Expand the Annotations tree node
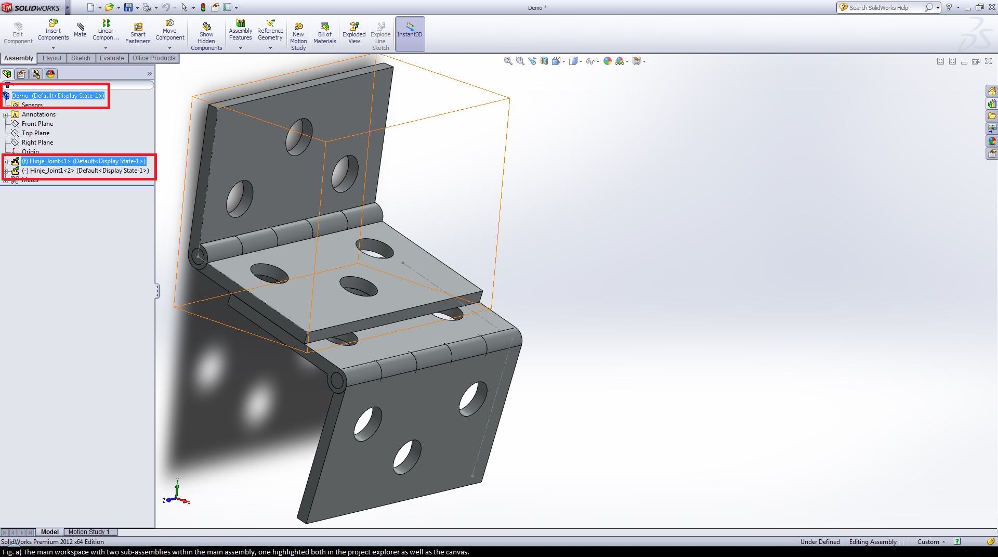Viewport: 998px width, 557px height. (x=5, y=114)
